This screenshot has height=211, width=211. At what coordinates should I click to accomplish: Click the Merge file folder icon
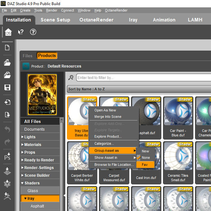7,75
